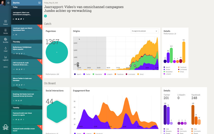Toggle Newsletter series in Origins legend
Screen dimensions: 214x134
(97, 74)
